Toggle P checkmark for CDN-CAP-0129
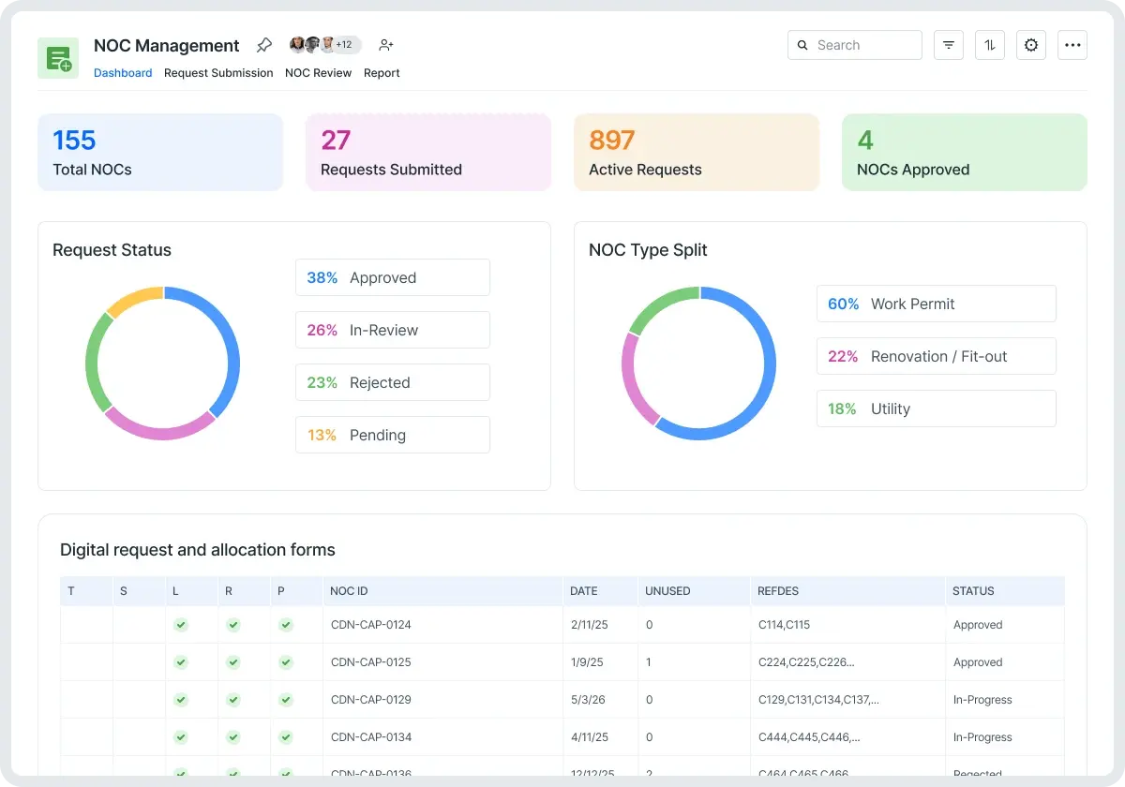The image size is (1125, 787). (x=286, y=700)
